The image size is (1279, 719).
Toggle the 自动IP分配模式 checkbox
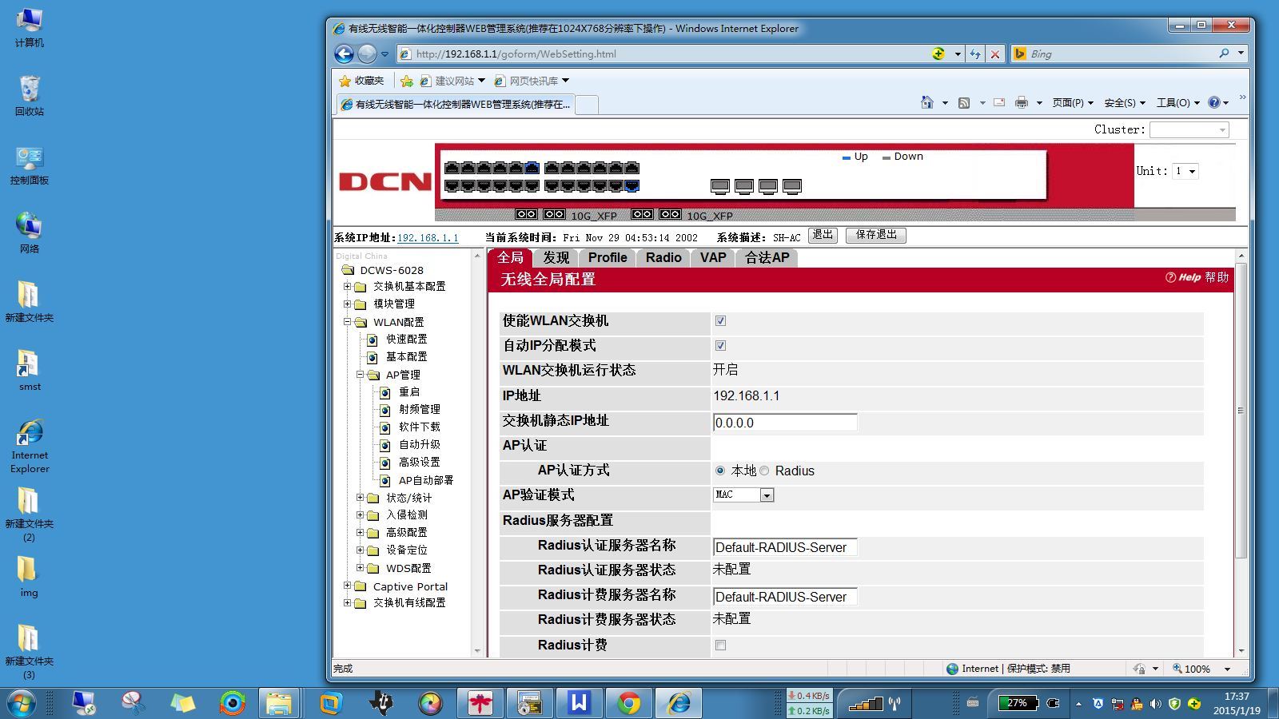pyautogui.click(x=720, y=345)
